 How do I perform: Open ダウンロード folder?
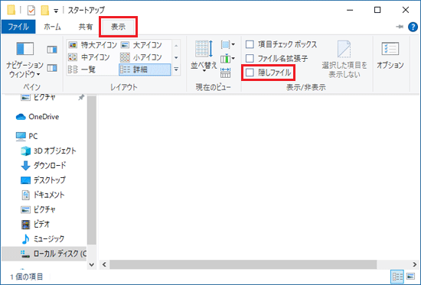click(x=44, y=166)
